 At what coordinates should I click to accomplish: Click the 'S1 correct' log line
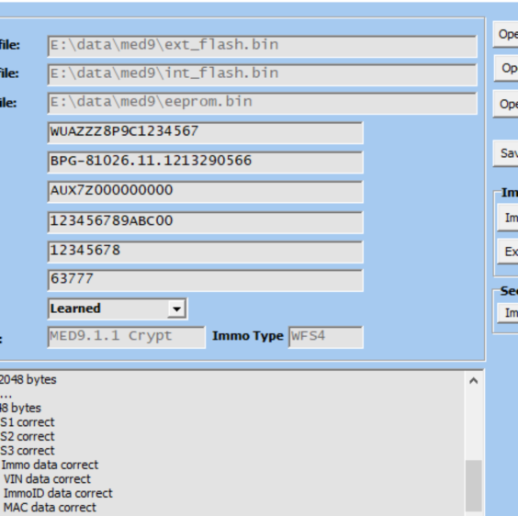27,422
